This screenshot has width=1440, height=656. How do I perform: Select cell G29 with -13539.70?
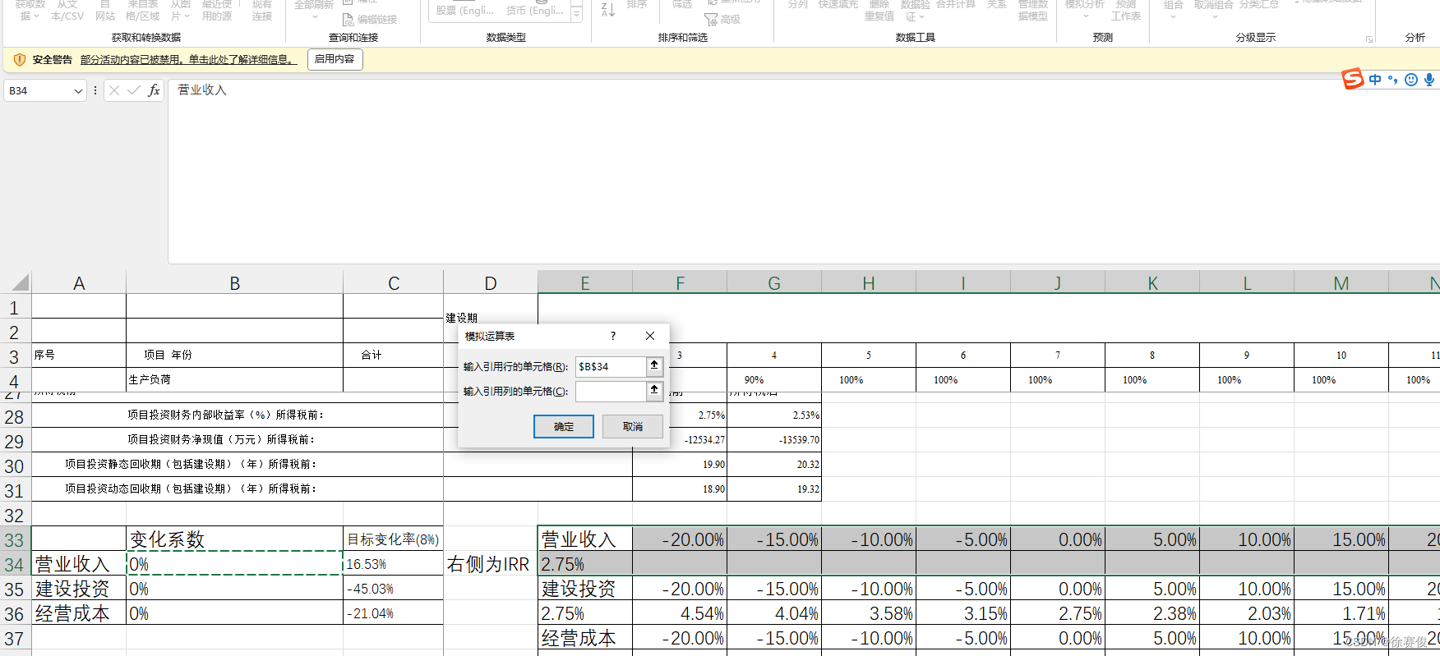tap(774, 440)
